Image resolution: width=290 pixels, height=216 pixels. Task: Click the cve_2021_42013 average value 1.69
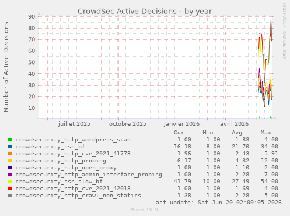point(242,189)
